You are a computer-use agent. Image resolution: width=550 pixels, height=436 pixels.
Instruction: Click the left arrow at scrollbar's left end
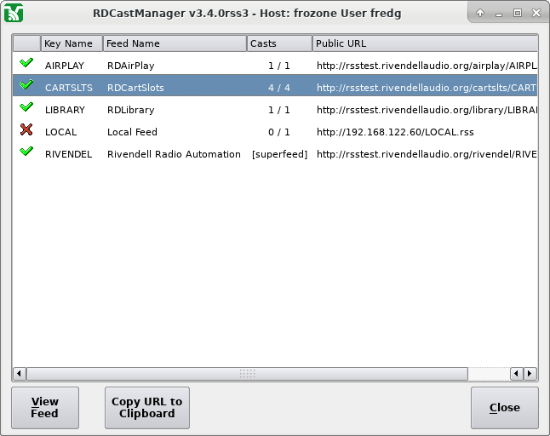click(20, 374)
